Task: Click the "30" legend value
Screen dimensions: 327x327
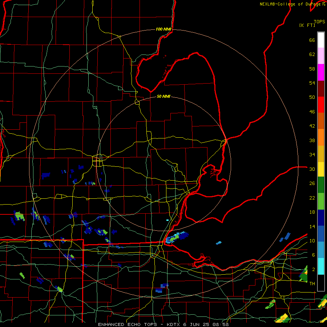Action: click(x=312, y=169)
